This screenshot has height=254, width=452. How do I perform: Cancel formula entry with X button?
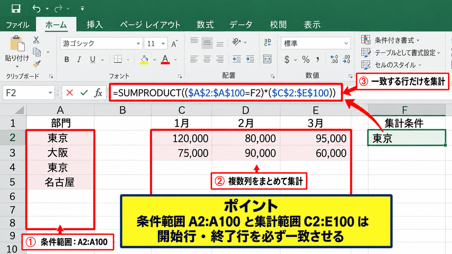coord(69,93)
